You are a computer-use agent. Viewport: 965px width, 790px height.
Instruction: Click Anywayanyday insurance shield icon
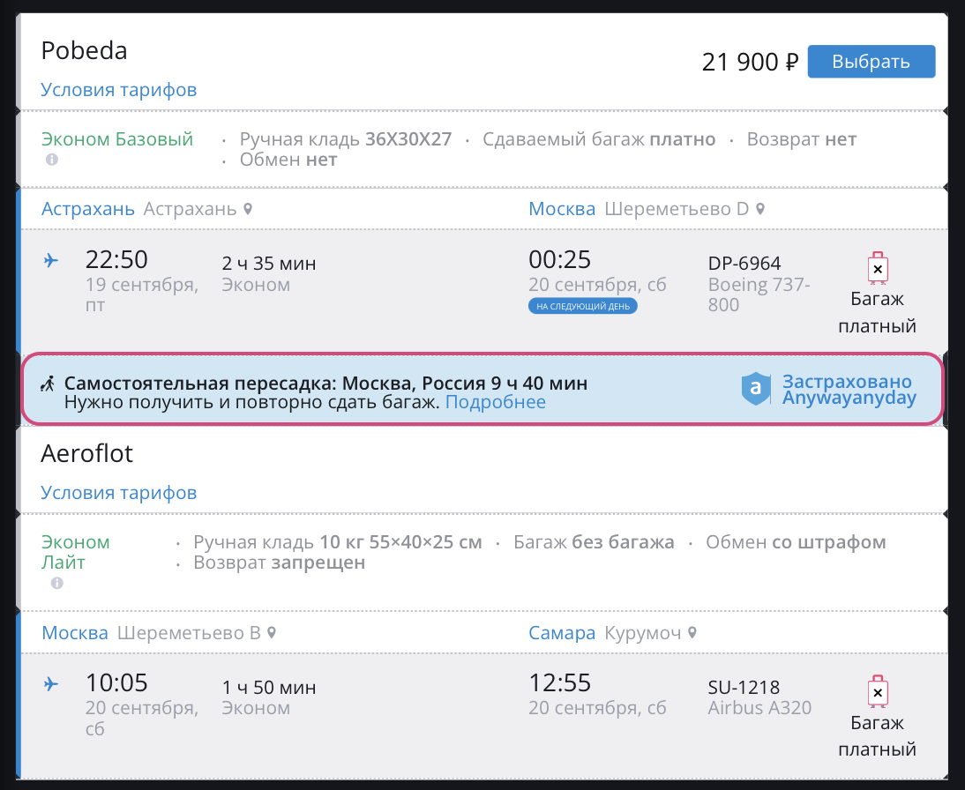(757, 389)
